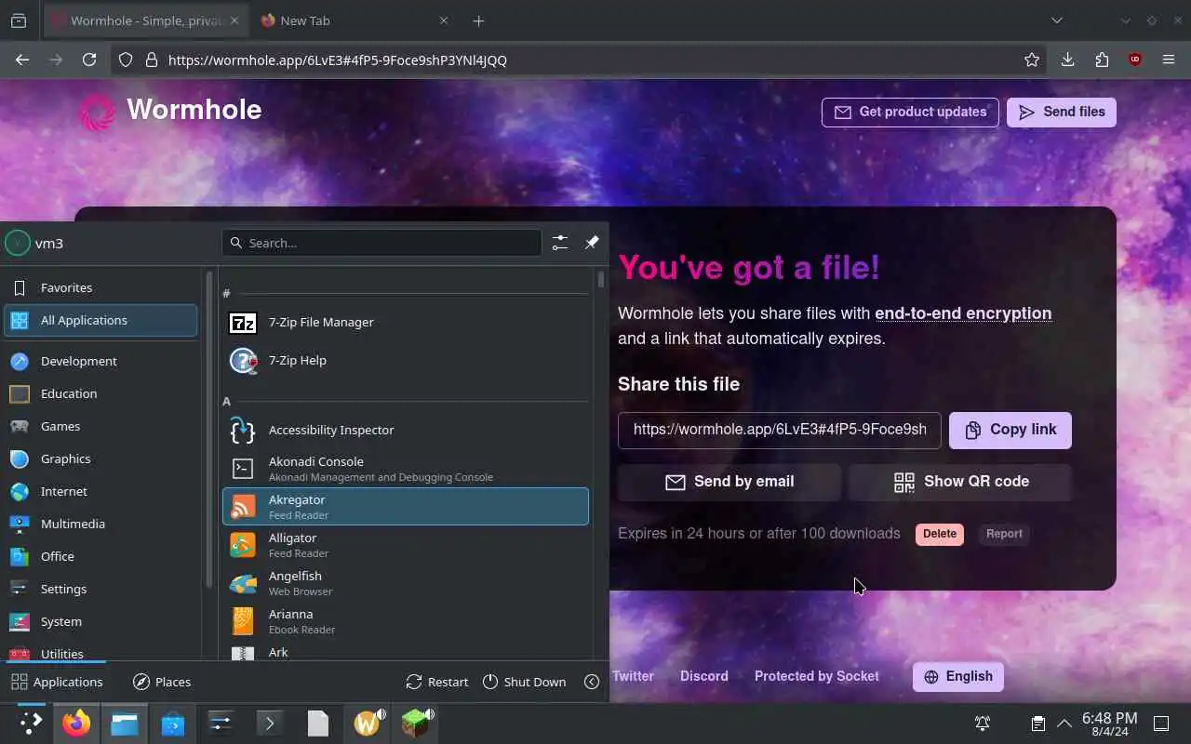Show hidden system tray icons arrow
This screenshot has width=1191, height=744.
point(1064,723)
